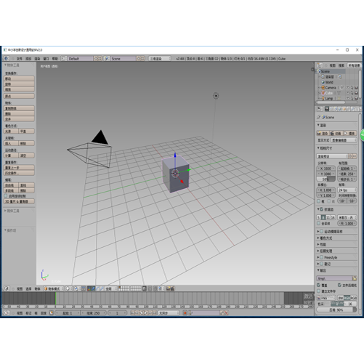Image resolution: width=364 pixels, height=364 pixels.
Task: Click the pin icon beside Scene in properties
Action: click(x=319, y=117)
